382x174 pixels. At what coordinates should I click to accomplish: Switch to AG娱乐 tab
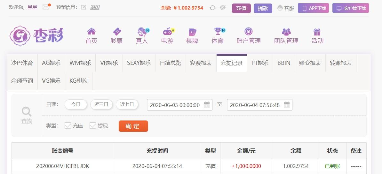point(51,63)
